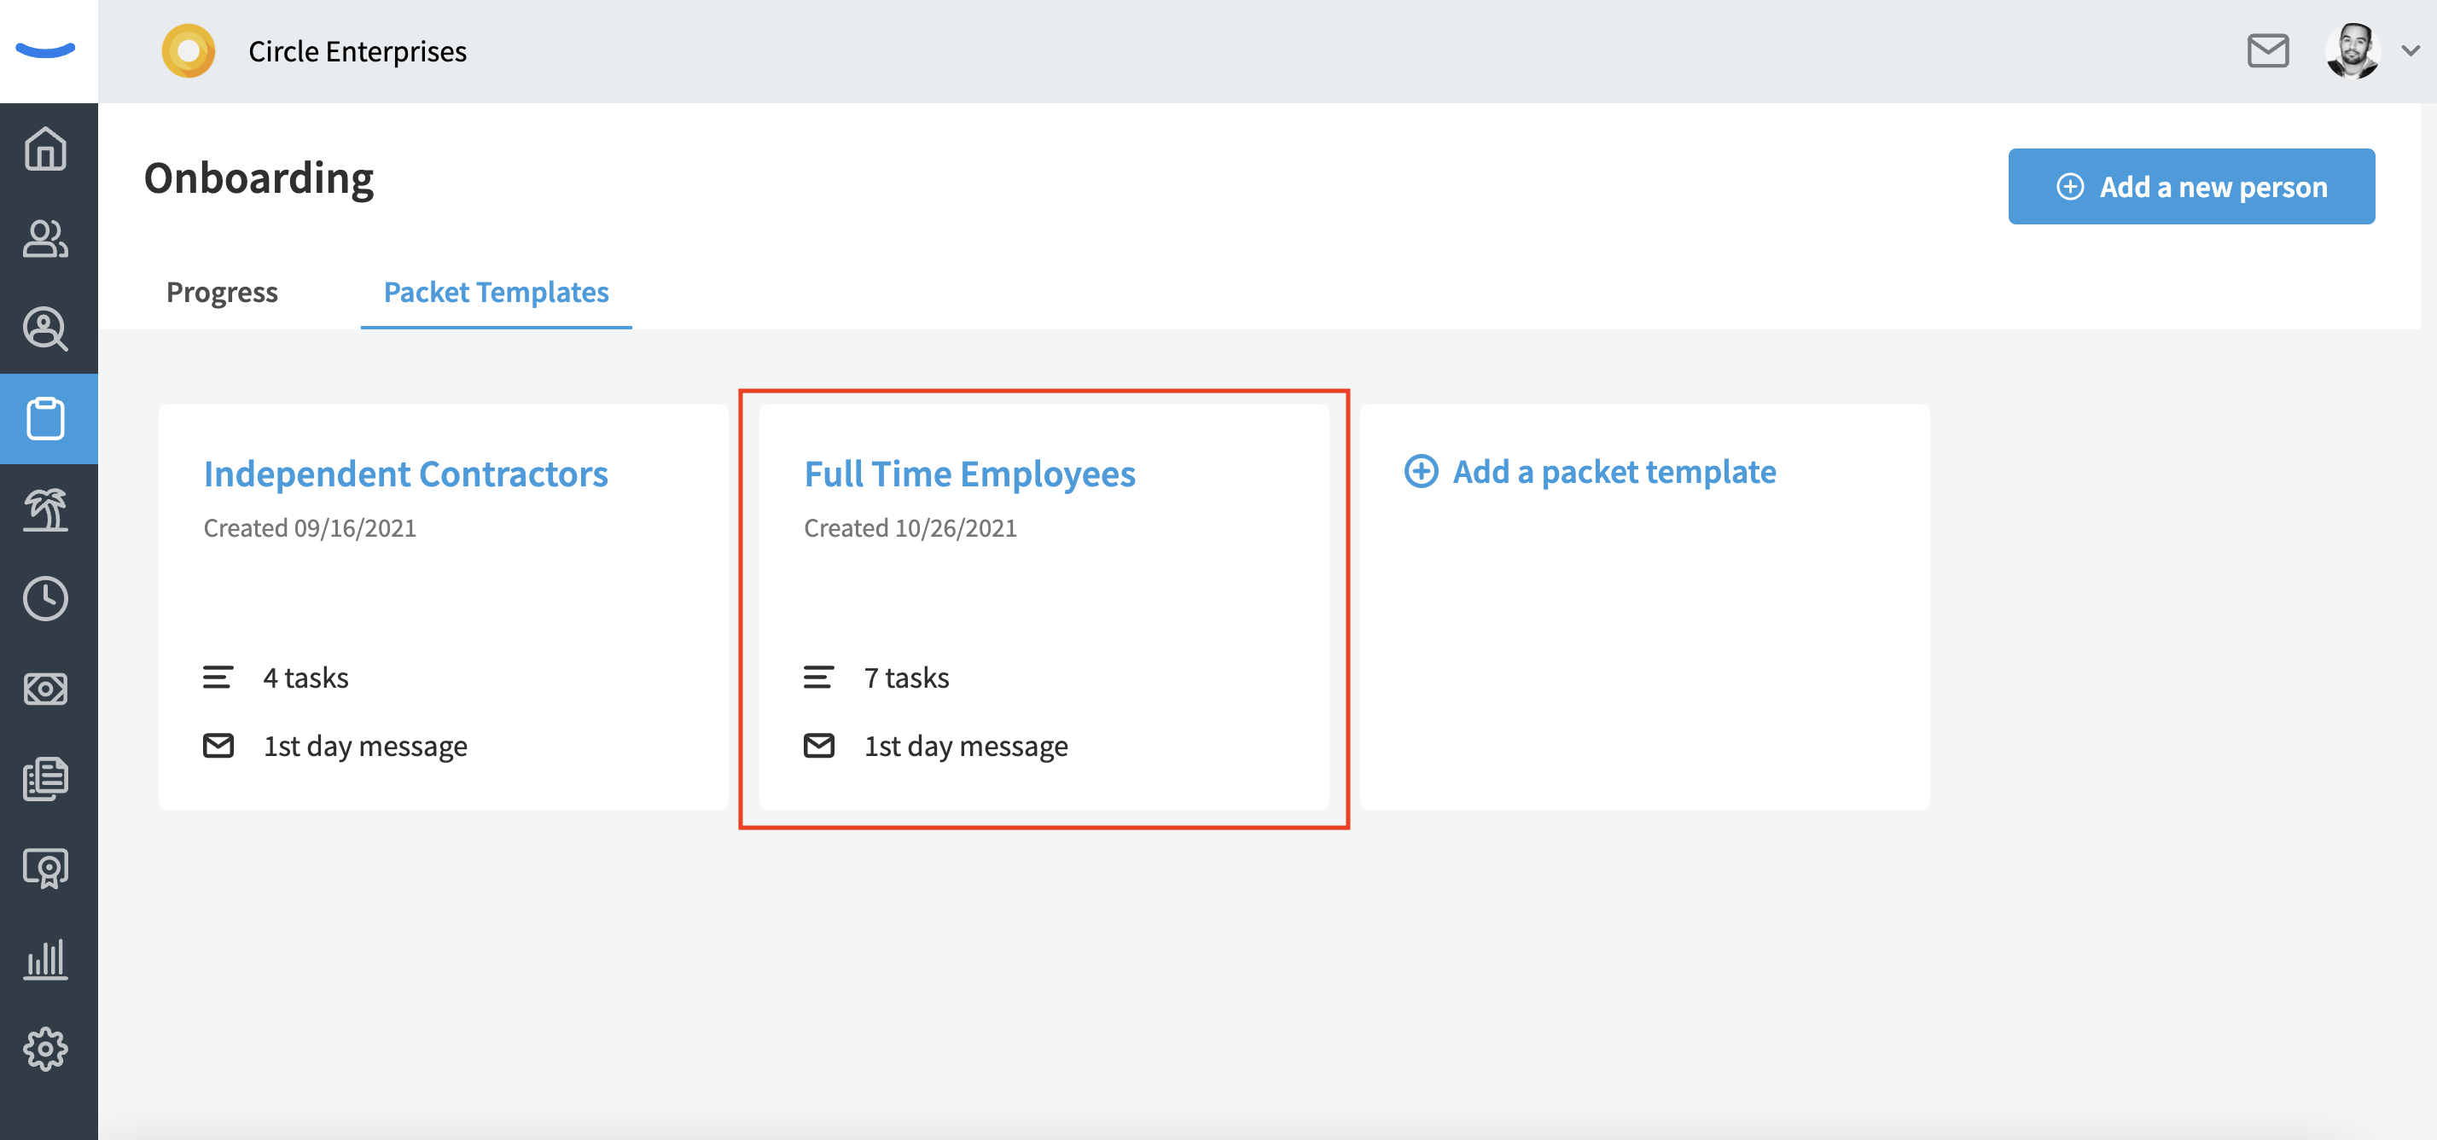
Task: Expand the user menu chevron
Action: pos(2411,50)
